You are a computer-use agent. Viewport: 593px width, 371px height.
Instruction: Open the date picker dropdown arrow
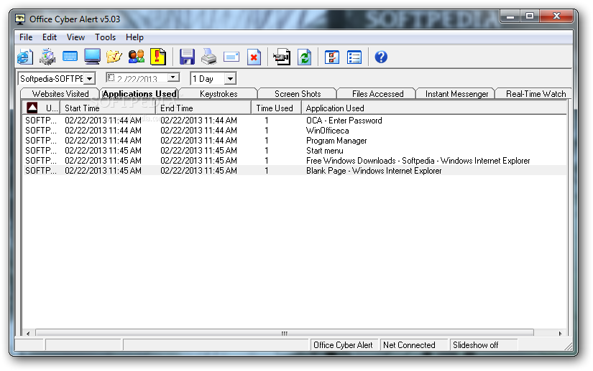[173, 78]
